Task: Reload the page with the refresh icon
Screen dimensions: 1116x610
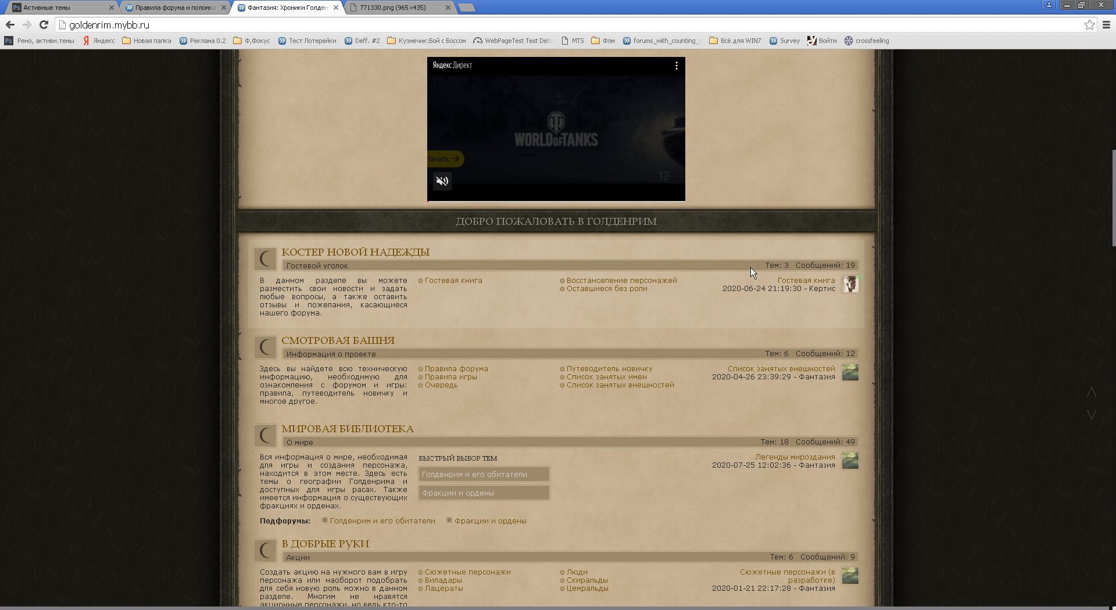Action: (x=44, y=24)
